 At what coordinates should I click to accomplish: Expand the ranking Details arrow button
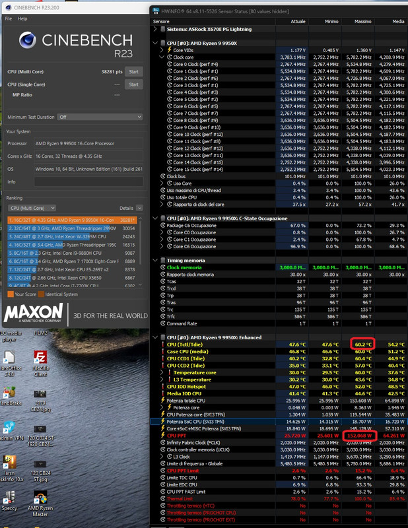click(139, 208)
